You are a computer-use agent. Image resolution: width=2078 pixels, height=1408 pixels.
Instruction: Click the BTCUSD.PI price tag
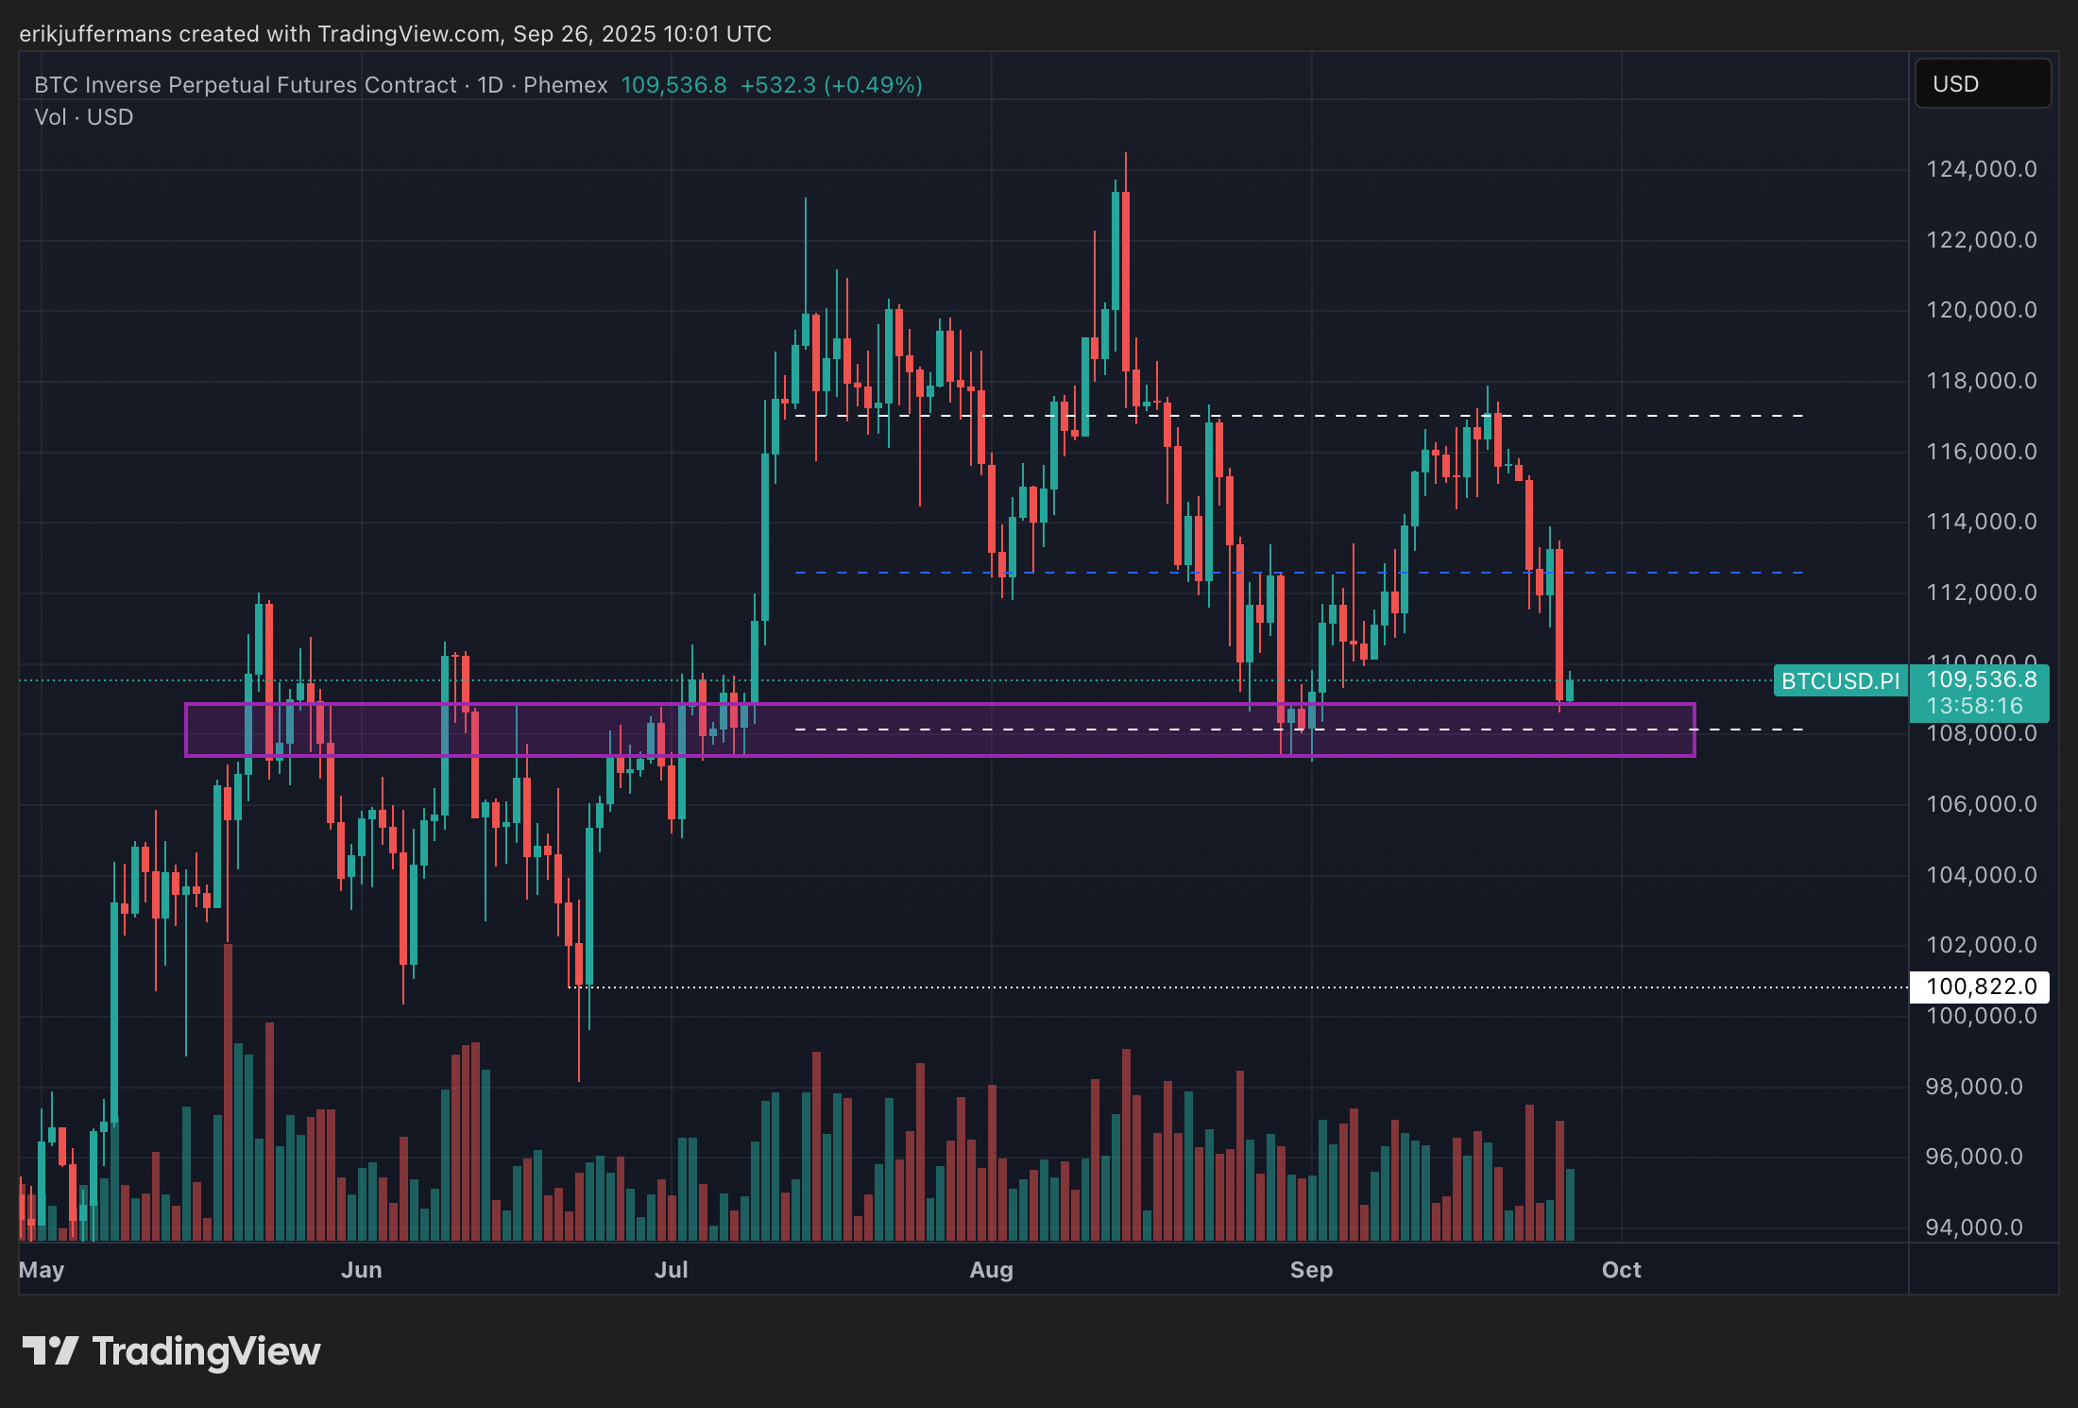tap(1839, 680)
